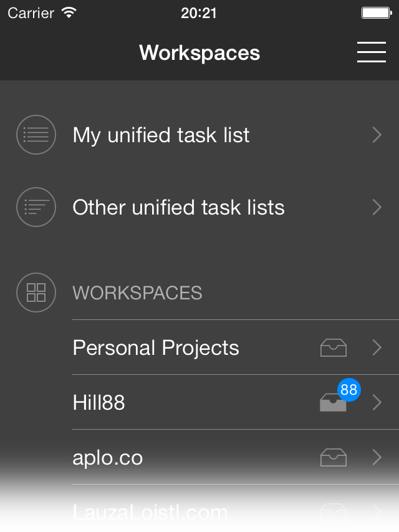Open the Personal Projects inbox icon
Viewport: 399px width, 532px height.
[x=334, y=348]
